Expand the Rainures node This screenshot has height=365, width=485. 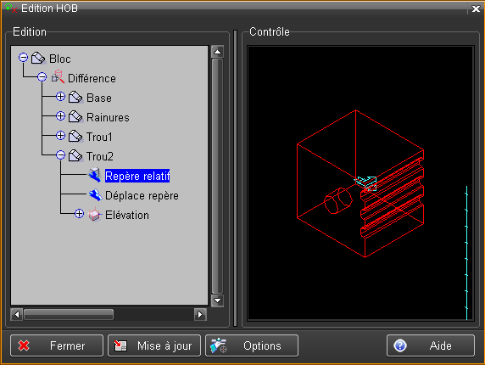point(61,115)
